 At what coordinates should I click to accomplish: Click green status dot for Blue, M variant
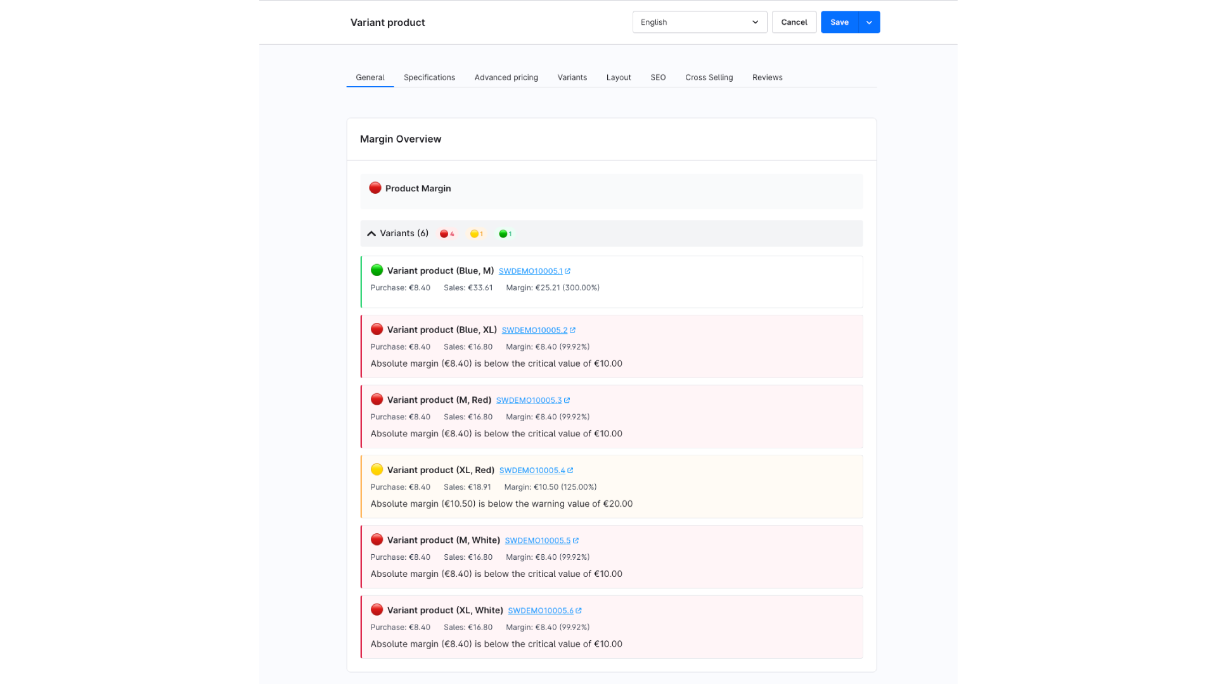click(377, 270)
